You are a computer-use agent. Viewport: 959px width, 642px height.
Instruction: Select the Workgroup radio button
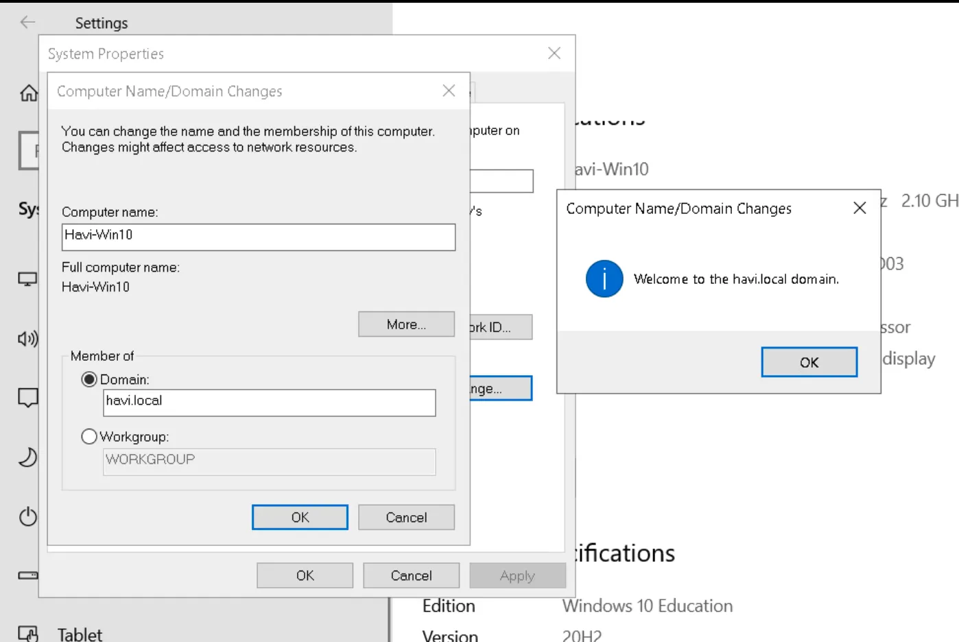click(x=89, y=436)
